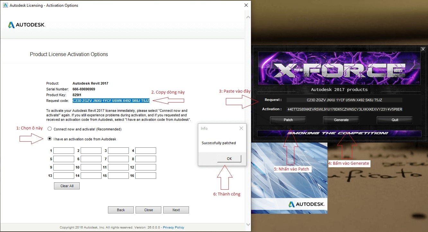Click the highlighted Request code text
The image size is (428, 232).
point(111,101)
